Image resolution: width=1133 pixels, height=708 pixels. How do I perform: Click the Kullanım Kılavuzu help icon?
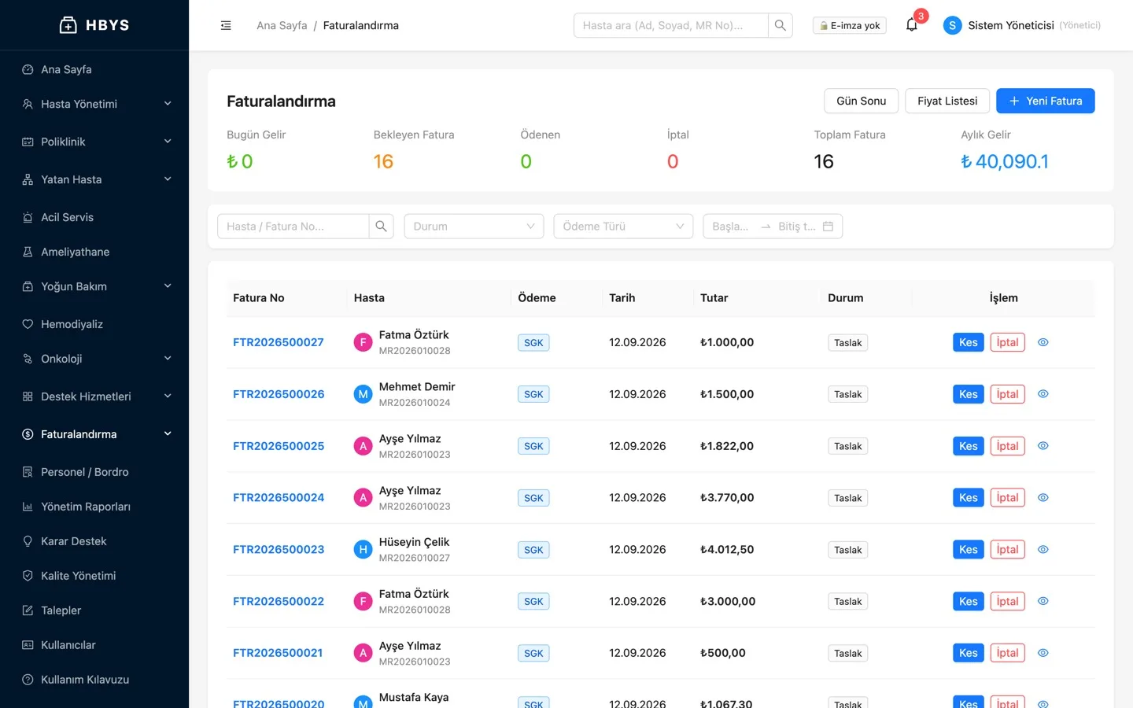point(28,680)
